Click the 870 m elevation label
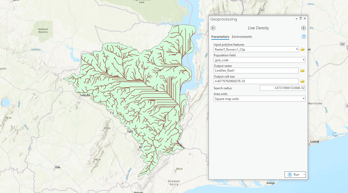This screenshot has width=348, height=193. pos(107,128)
